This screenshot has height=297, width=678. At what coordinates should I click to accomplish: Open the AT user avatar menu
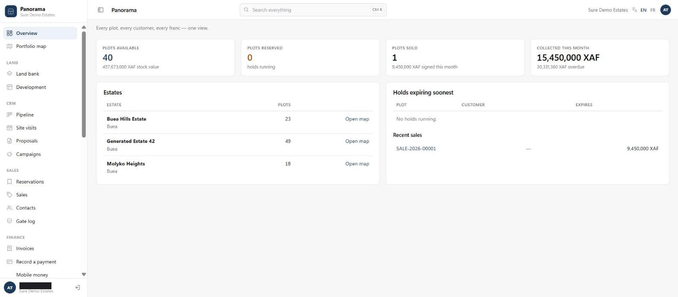[x=665, y=10]
